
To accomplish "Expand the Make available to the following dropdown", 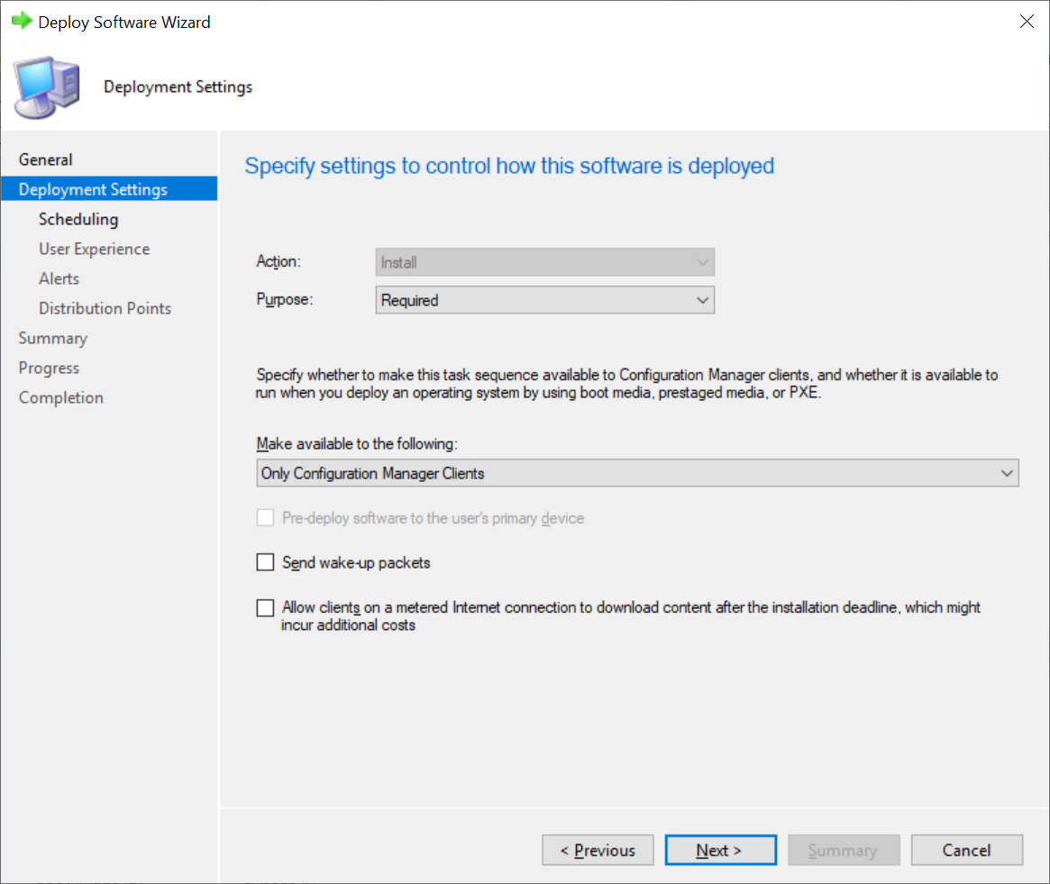I will click(637, 473).
